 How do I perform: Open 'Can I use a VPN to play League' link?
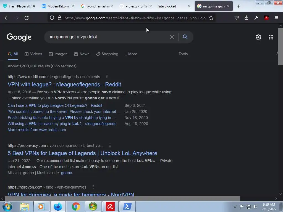(55, 105)
